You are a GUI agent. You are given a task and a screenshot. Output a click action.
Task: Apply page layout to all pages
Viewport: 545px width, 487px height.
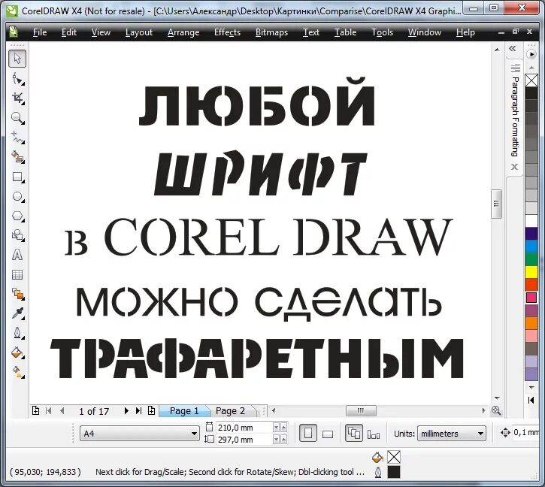pos(354,433)
